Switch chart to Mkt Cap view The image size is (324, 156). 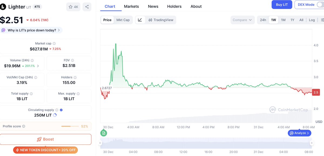pos(123,20)
